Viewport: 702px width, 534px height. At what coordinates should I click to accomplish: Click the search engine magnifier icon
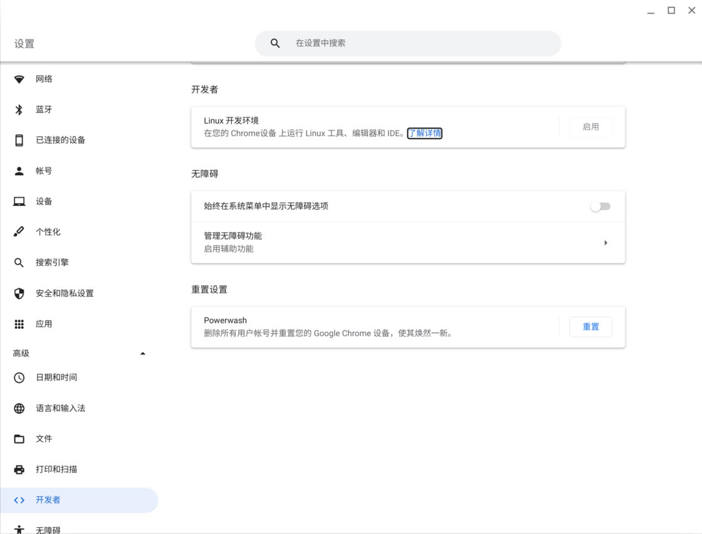click(19, 263)
